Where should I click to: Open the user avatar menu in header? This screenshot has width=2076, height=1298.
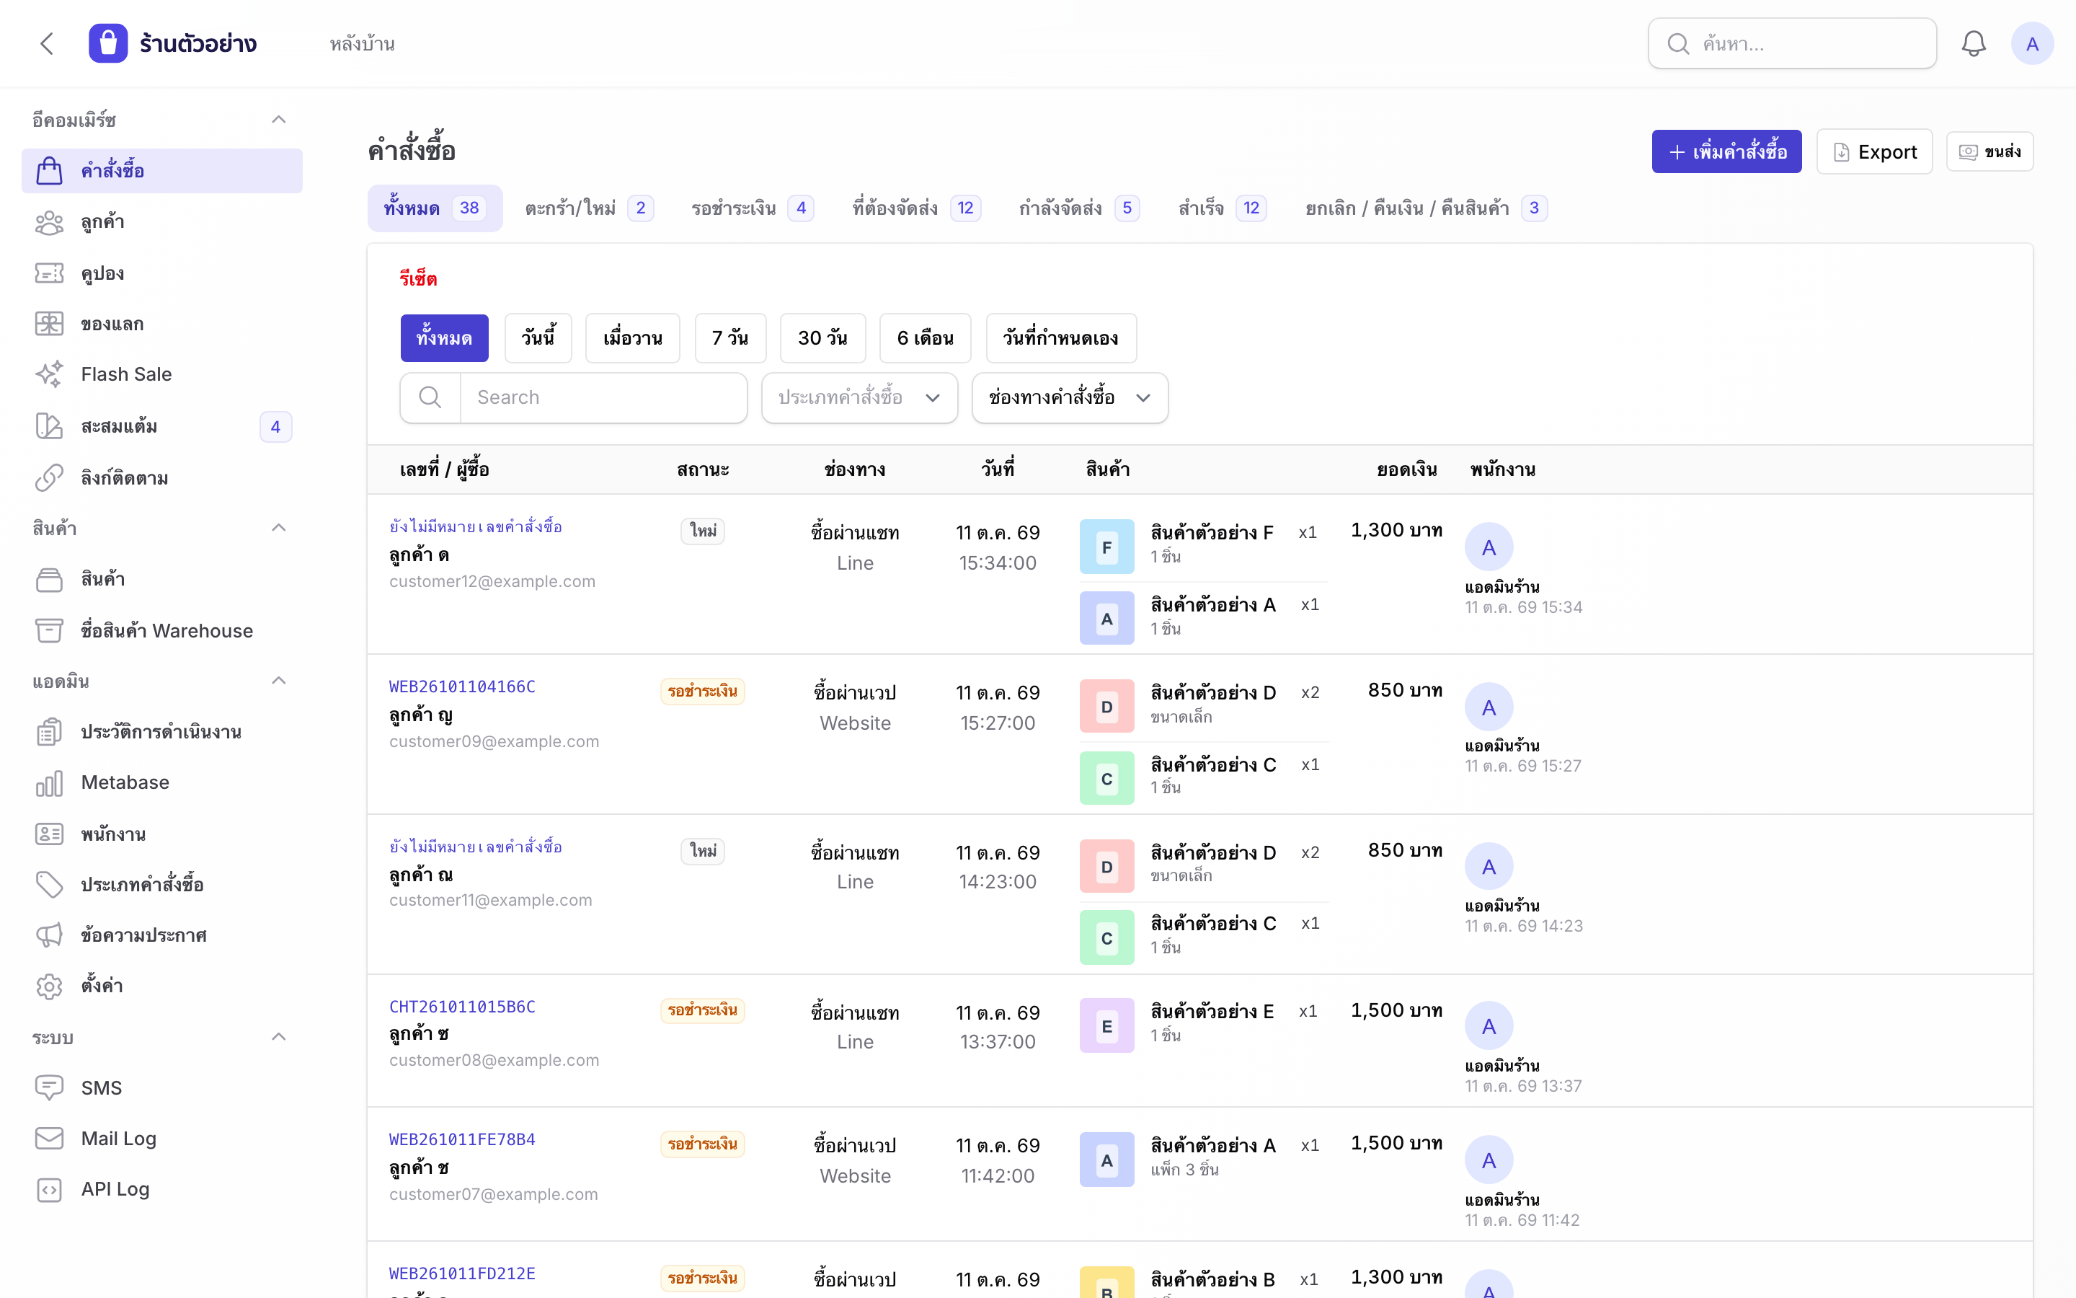(2031, 44)
